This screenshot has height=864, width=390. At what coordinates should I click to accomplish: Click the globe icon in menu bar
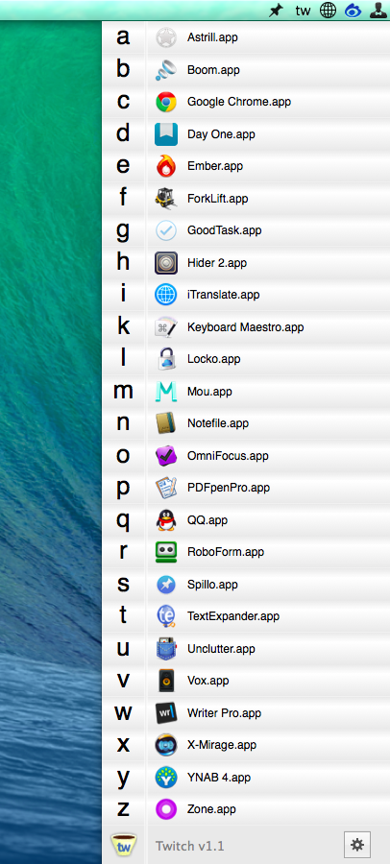[x=329, y=11]
